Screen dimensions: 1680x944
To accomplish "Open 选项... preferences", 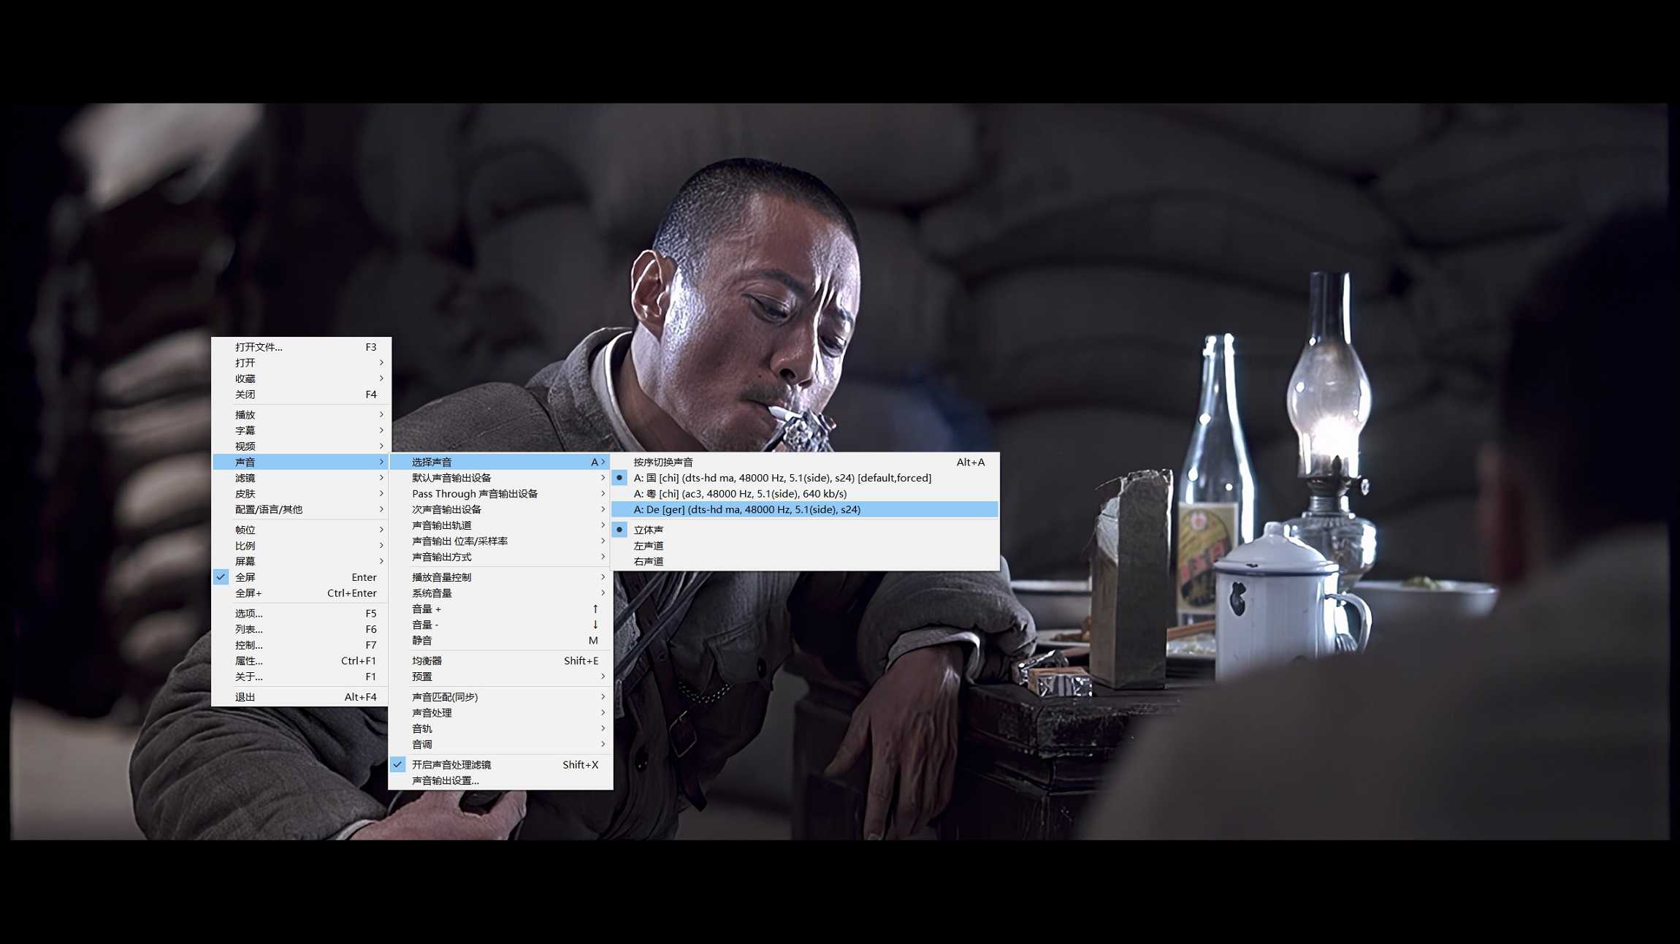I will click(x=301, y=613).
